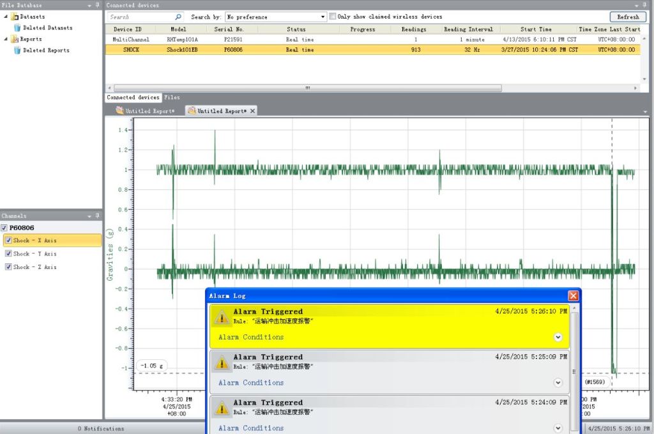Click the Deleted Reports recycle bin icon

coord(17,50)
